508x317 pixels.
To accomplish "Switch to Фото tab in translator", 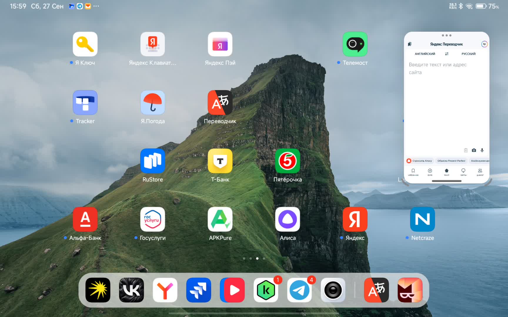I will click(430, 172).
